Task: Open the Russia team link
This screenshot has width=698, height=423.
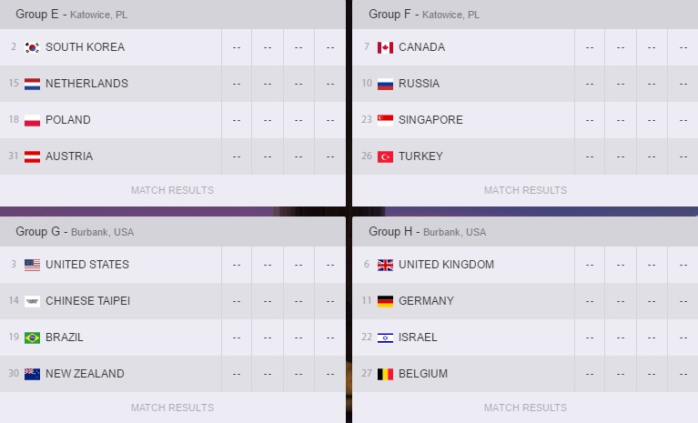Action: pyautogui.click(x=419, y=84)
